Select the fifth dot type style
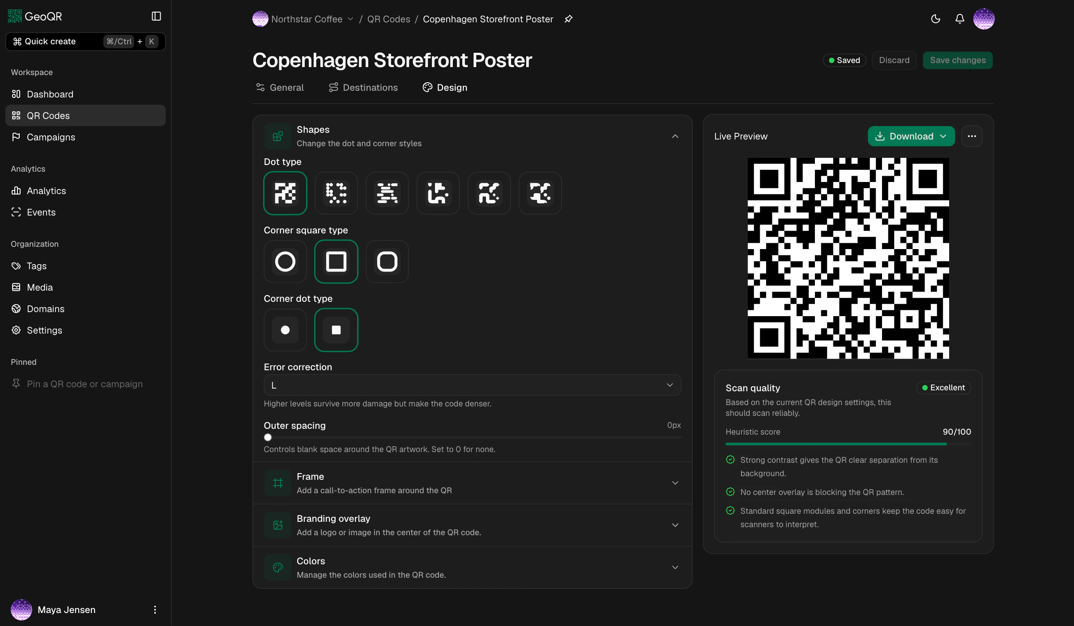 point(489,193)
